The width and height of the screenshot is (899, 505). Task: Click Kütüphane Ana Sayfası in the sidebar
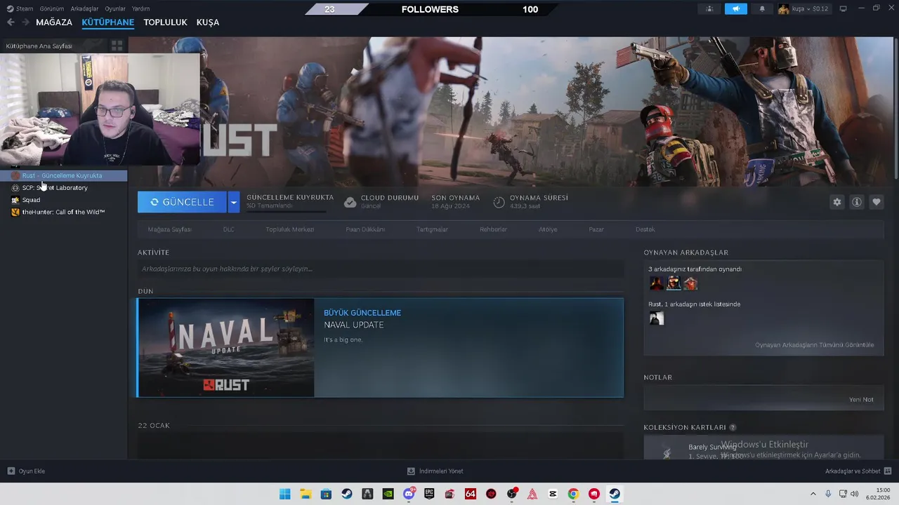click(39, 46)
